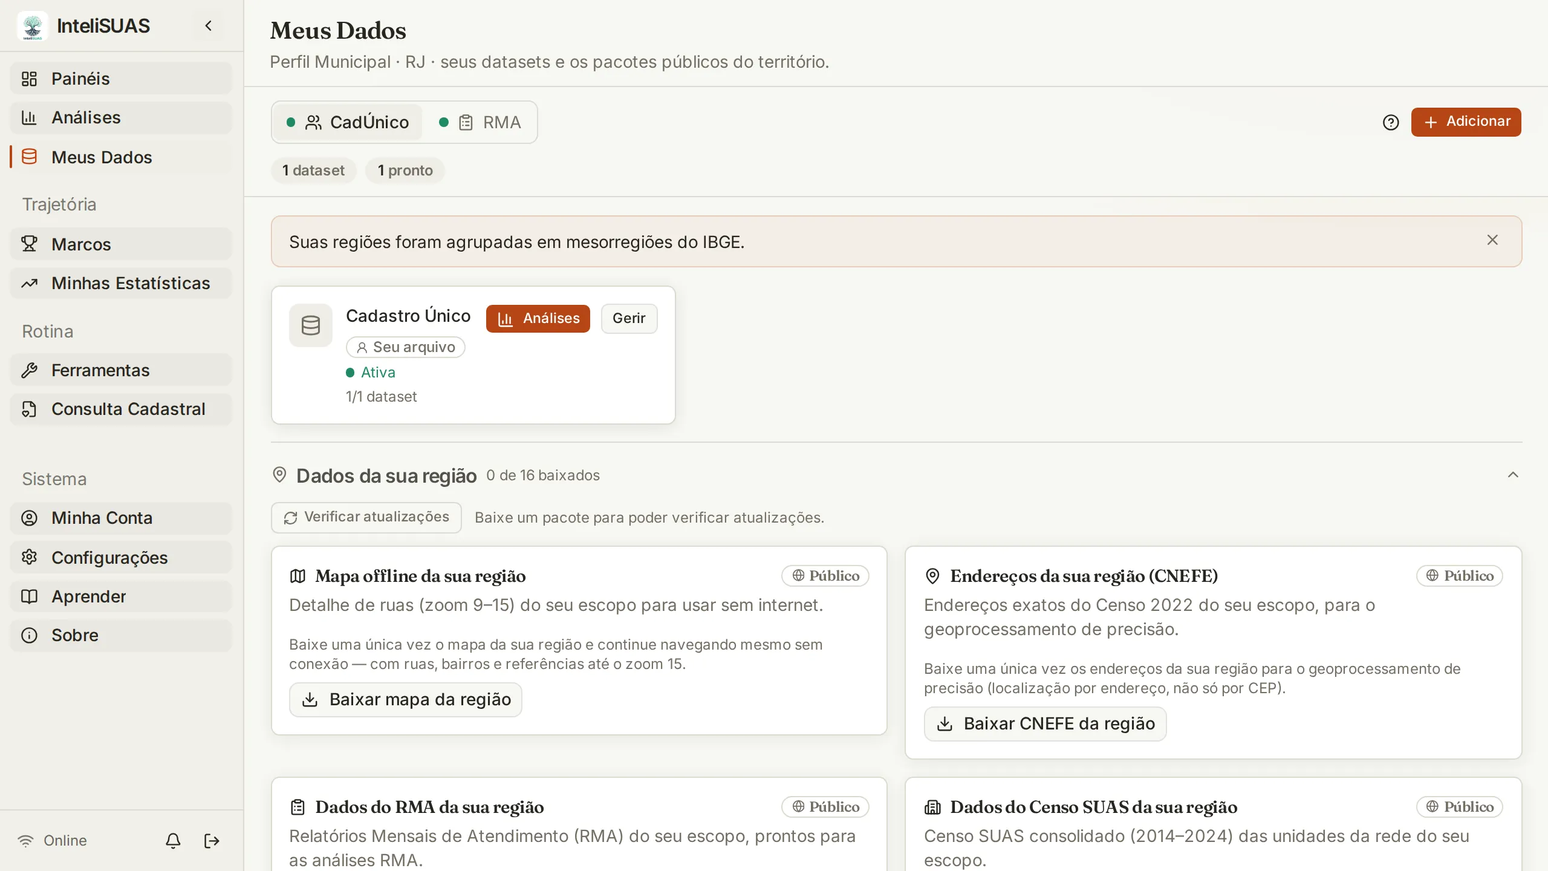Click Gerir on Cadastro Único card
The image size is (1548, 871).
click(629, 319)
